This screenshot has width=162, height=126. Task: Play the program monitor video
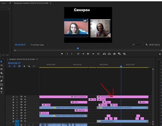click(88, 54)
